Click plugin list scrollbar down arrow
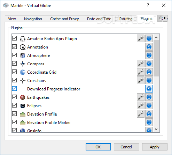172x155 pixels. (x=156, y=129)
